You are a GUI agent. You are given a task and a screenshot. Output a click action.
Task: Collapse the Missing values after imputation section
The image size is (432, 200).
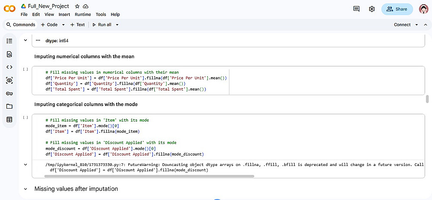click(x=25, y=189)
